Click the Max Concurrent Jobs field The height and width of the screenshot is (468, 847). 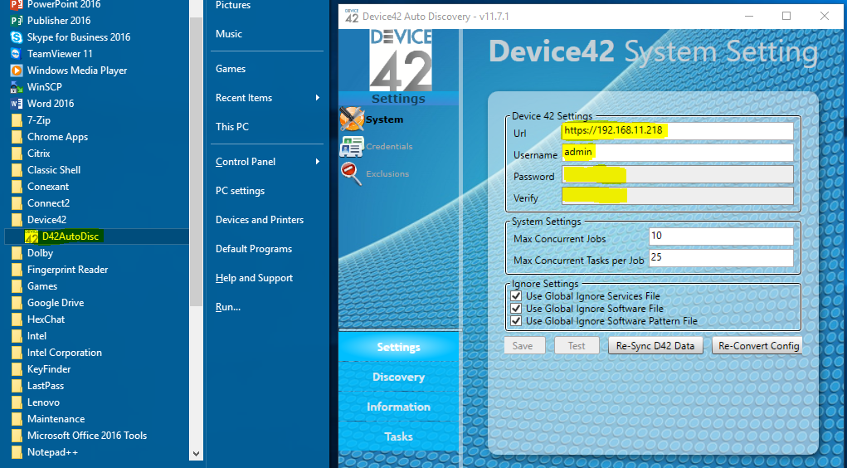pyautogui.click(x=721, y=236)
